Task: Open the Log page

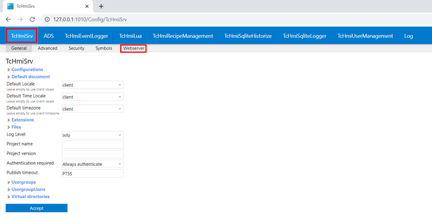Action: click(x=408, y=36)
